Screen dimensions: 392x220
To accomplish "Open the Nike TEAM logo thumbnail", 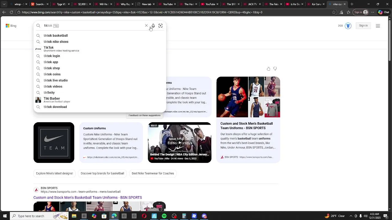I will [54, 142].
